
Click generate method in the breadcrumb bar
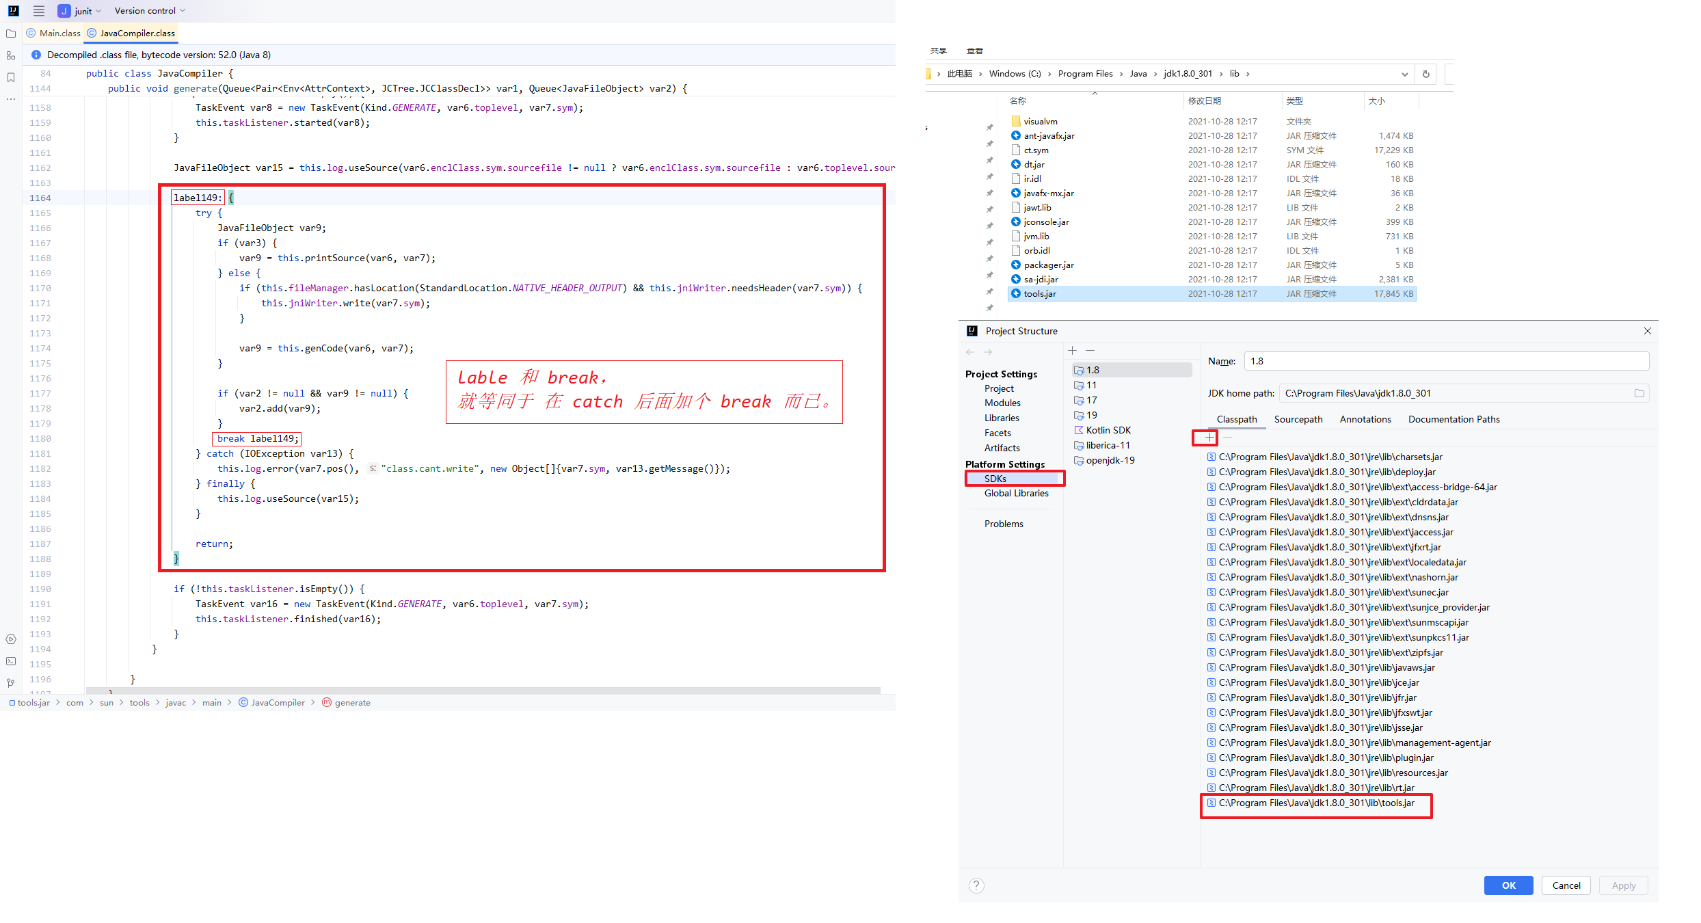[x=346, y=702]
